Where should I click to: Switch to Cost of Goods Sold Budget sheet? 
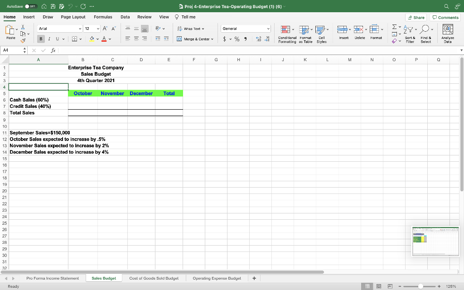click(x=154, y=278)
